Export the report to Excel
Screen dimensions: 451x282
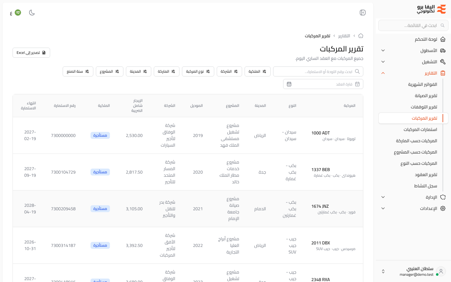pyautogui.click(x=31, y=53)
